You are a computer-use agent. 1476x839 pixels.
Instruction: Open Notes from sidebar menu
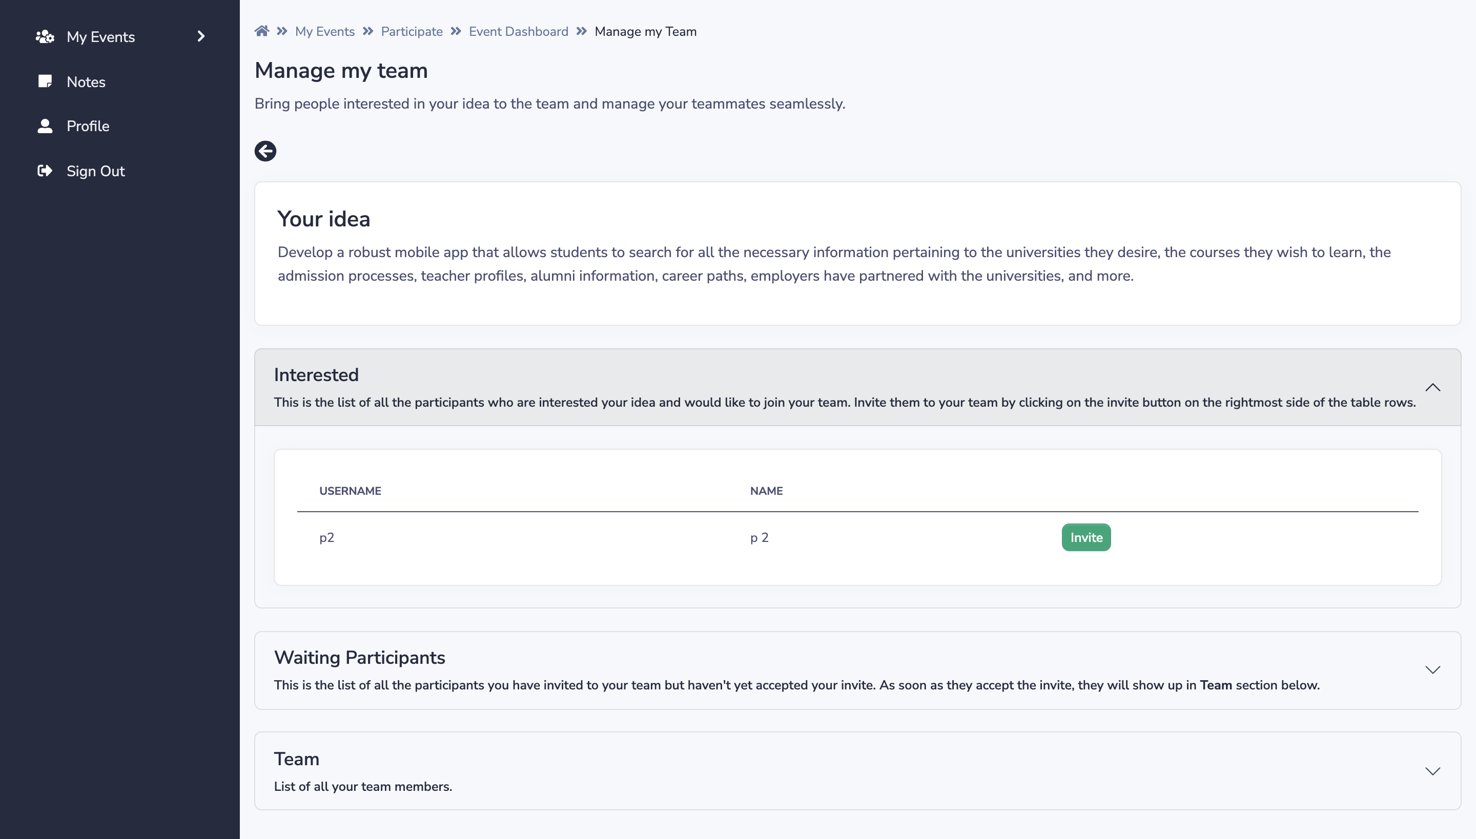point(86,82)
